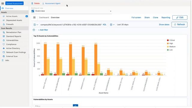
Task: Click the Compliance shield icon
Action: (4, 44)
